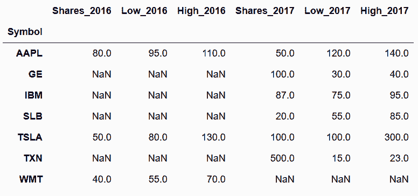Select the IBM row label
The height and width of the screenshot is (196, 418).
click(33, 95)
